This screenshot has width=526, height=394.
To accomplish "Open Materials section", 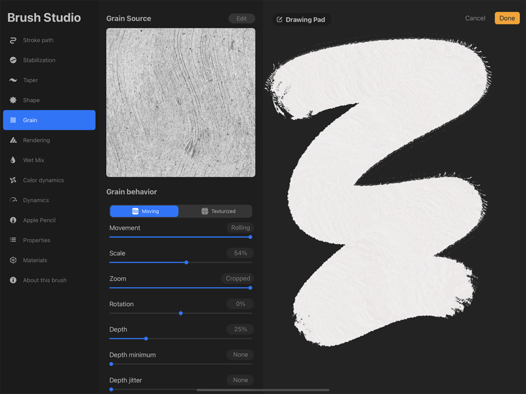I will (x=49, y=260).
